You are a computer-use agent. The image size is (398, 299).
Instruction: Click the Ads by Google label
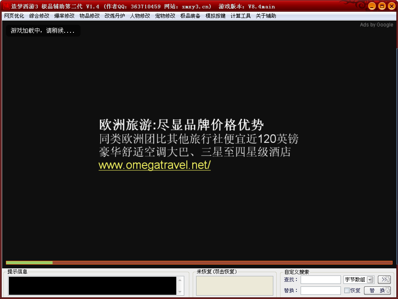point(377,25)
